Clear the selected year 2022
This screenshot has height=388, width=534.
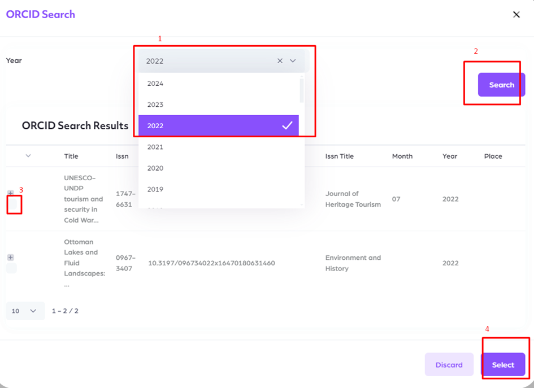point(280,61)
